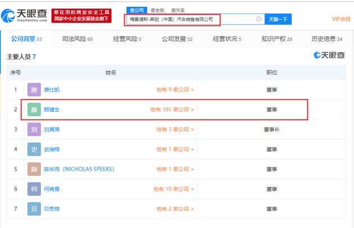354x228 pixels.
Task: Expand 他有 161 家公司 for 颜健生
Action: pos(172,110)
